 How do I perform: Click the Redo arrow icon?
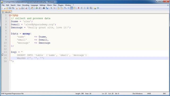point(40,8)
